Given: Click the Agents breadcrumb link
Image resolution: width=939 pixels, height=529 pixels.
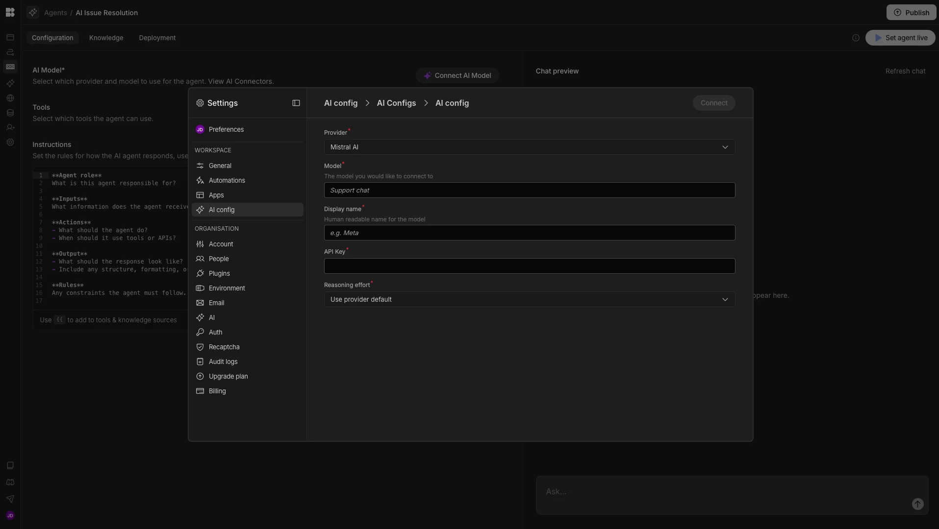Looking at the screenshot, I should [55, 13].
